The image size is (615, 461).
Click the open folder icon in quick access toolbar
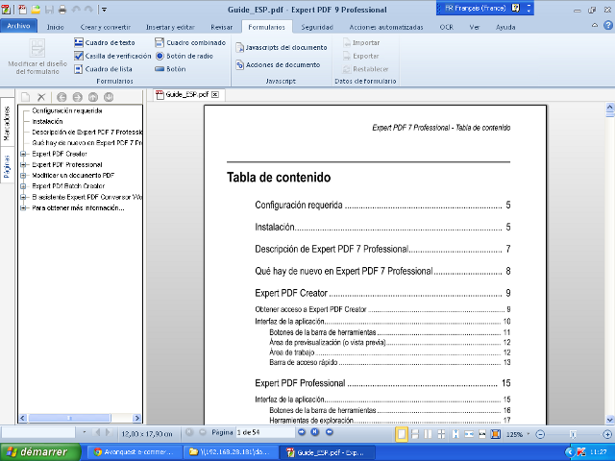pos(36,10)
